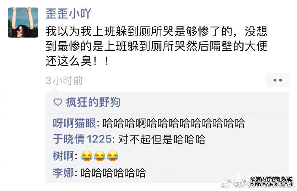This screenshot has width=297, height=191.
Task: Open 歪歪小吖's profile avatar photo
Action: coord(23,22)
